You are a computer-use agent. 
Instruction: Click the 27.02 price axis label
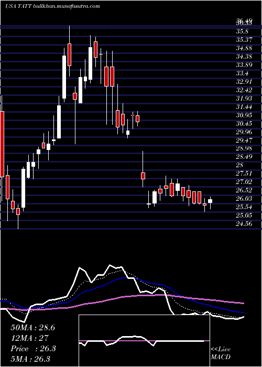(x=244, y=182)
